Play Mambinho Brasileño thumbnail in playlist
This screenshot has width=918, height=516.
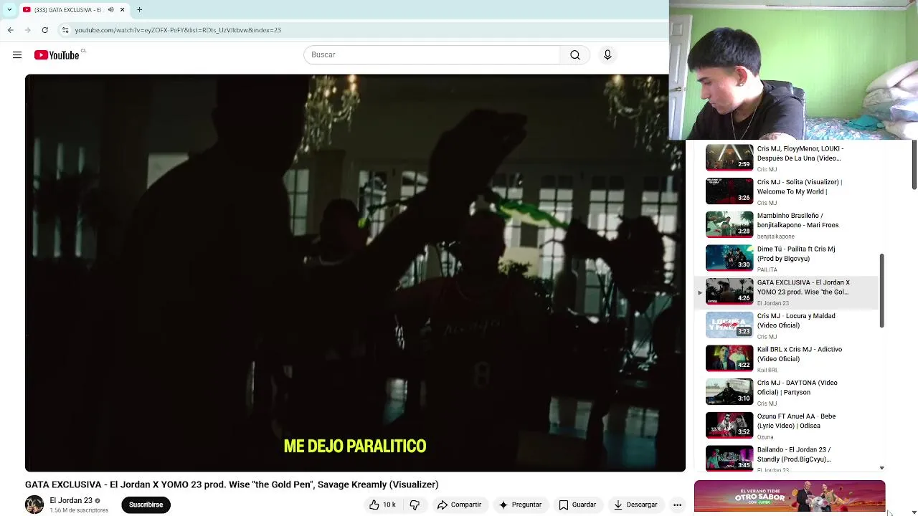click(729, 224)
